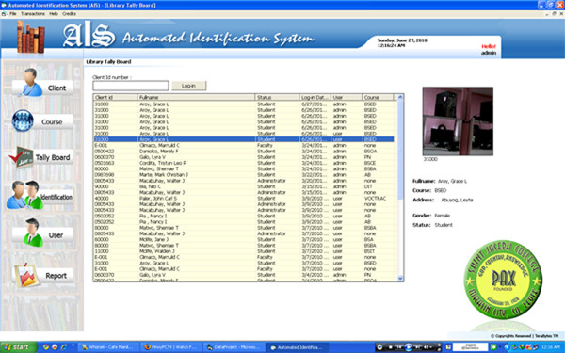Screen dimensions: 565x353
Task: Select the Cordita, Tristan Leo P row
Action: coord(244,163)
